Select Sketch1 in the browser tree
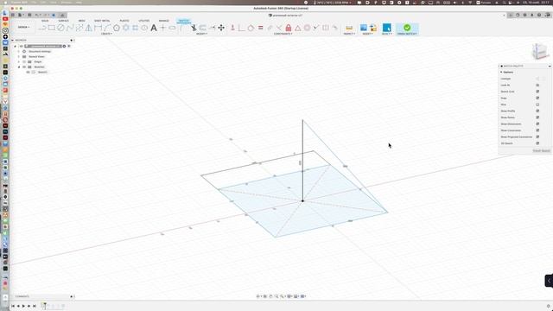The image size is (553, 311). tap(42, 73)
